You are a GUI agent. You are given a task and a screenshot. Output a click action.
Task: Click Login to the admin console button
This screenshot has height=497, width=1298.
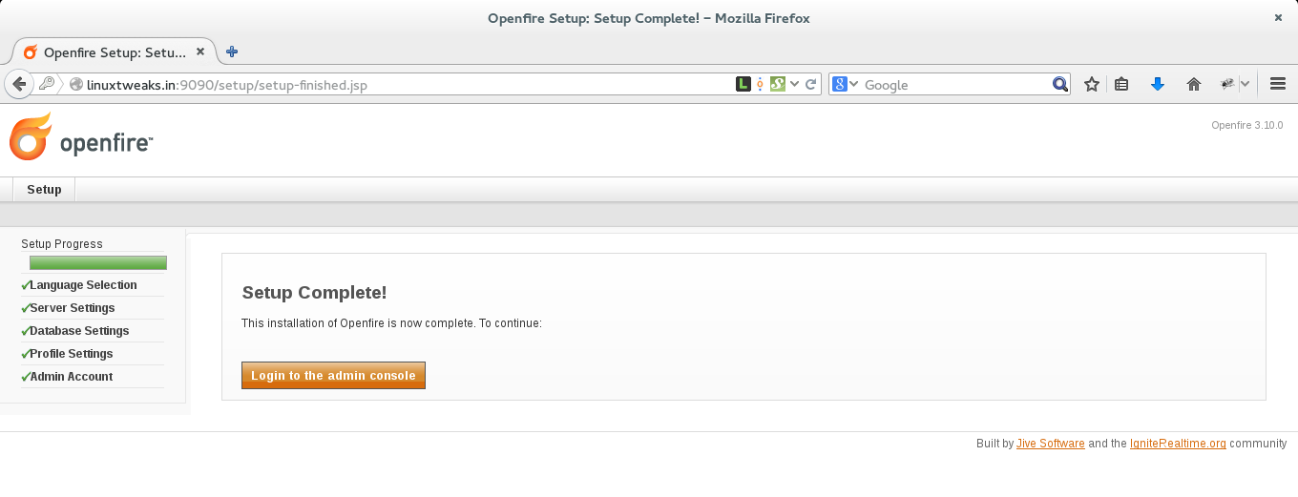pyautogui.click(x=333, y=376)
